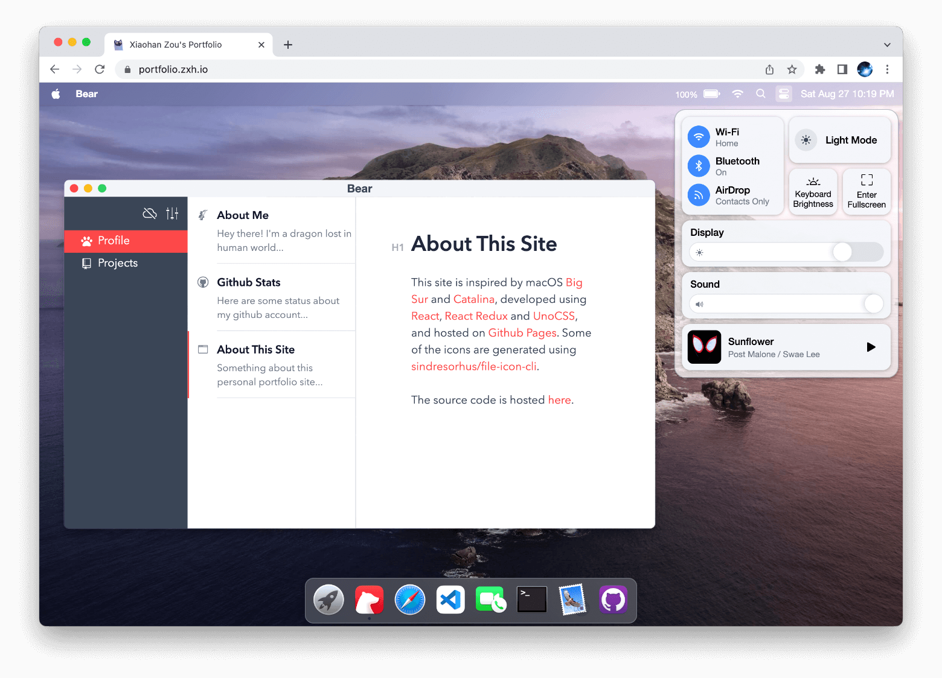942x678 pixels.
Task: Open the GitHub icon in dock
Action: [x=613, y=600]
